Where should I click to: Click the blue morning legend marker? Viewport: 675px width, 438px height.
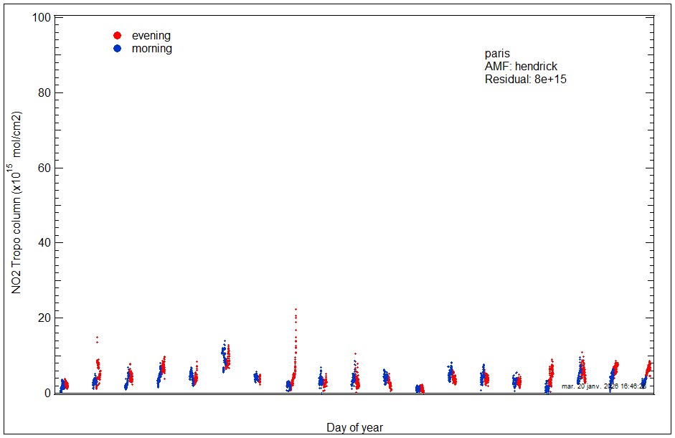118,49
